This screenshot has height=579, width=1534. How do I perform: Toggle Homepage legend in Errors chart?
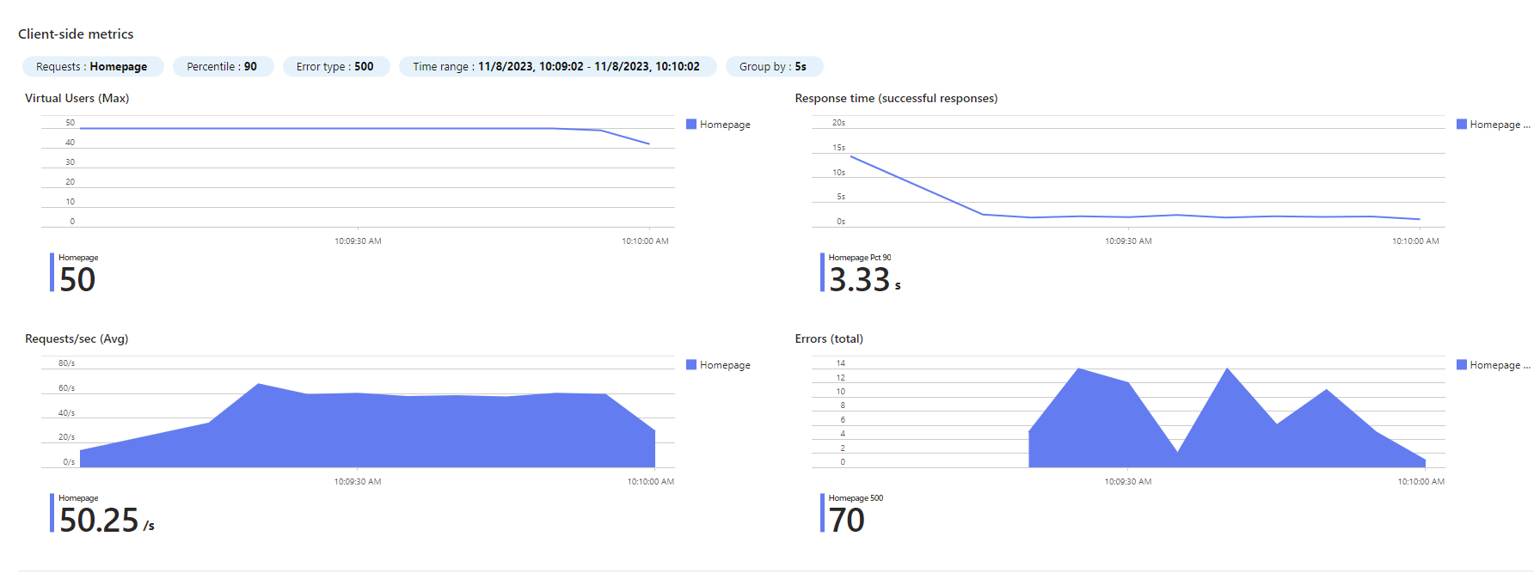(x=1493, y=365)
